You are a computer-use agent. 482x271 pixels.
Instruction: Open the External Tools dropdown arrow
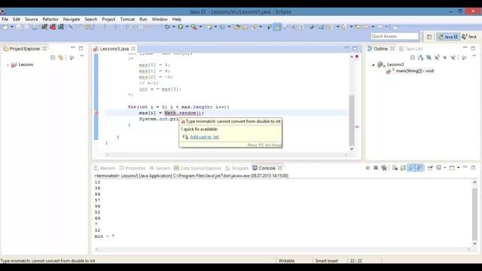(200, 27)
